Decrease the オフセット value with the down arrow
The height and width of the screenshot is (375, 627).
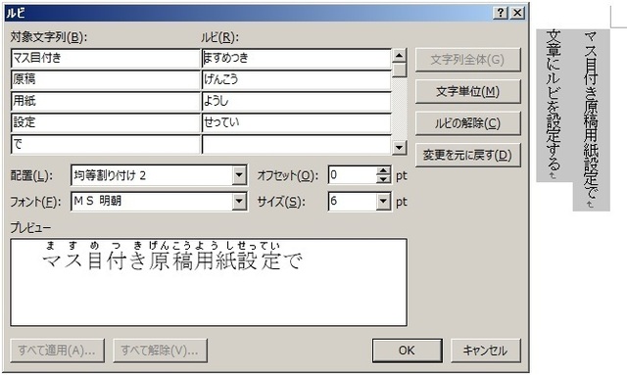[383, 179]
